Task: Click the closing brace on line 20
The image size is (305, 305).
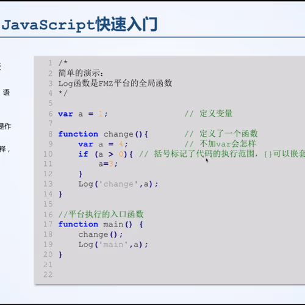Action: (x=60, y=255)
